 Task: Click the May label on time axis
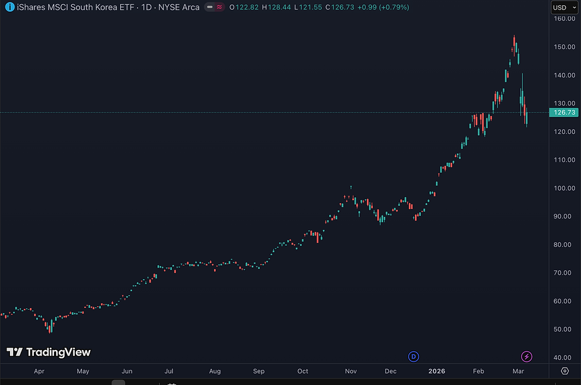pyautogui.click(x=83, y=371)
